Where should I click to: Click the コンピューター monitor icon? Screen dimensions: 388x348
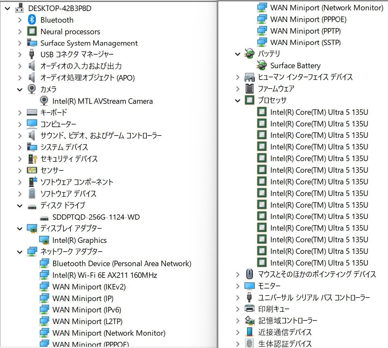[32, 124]
